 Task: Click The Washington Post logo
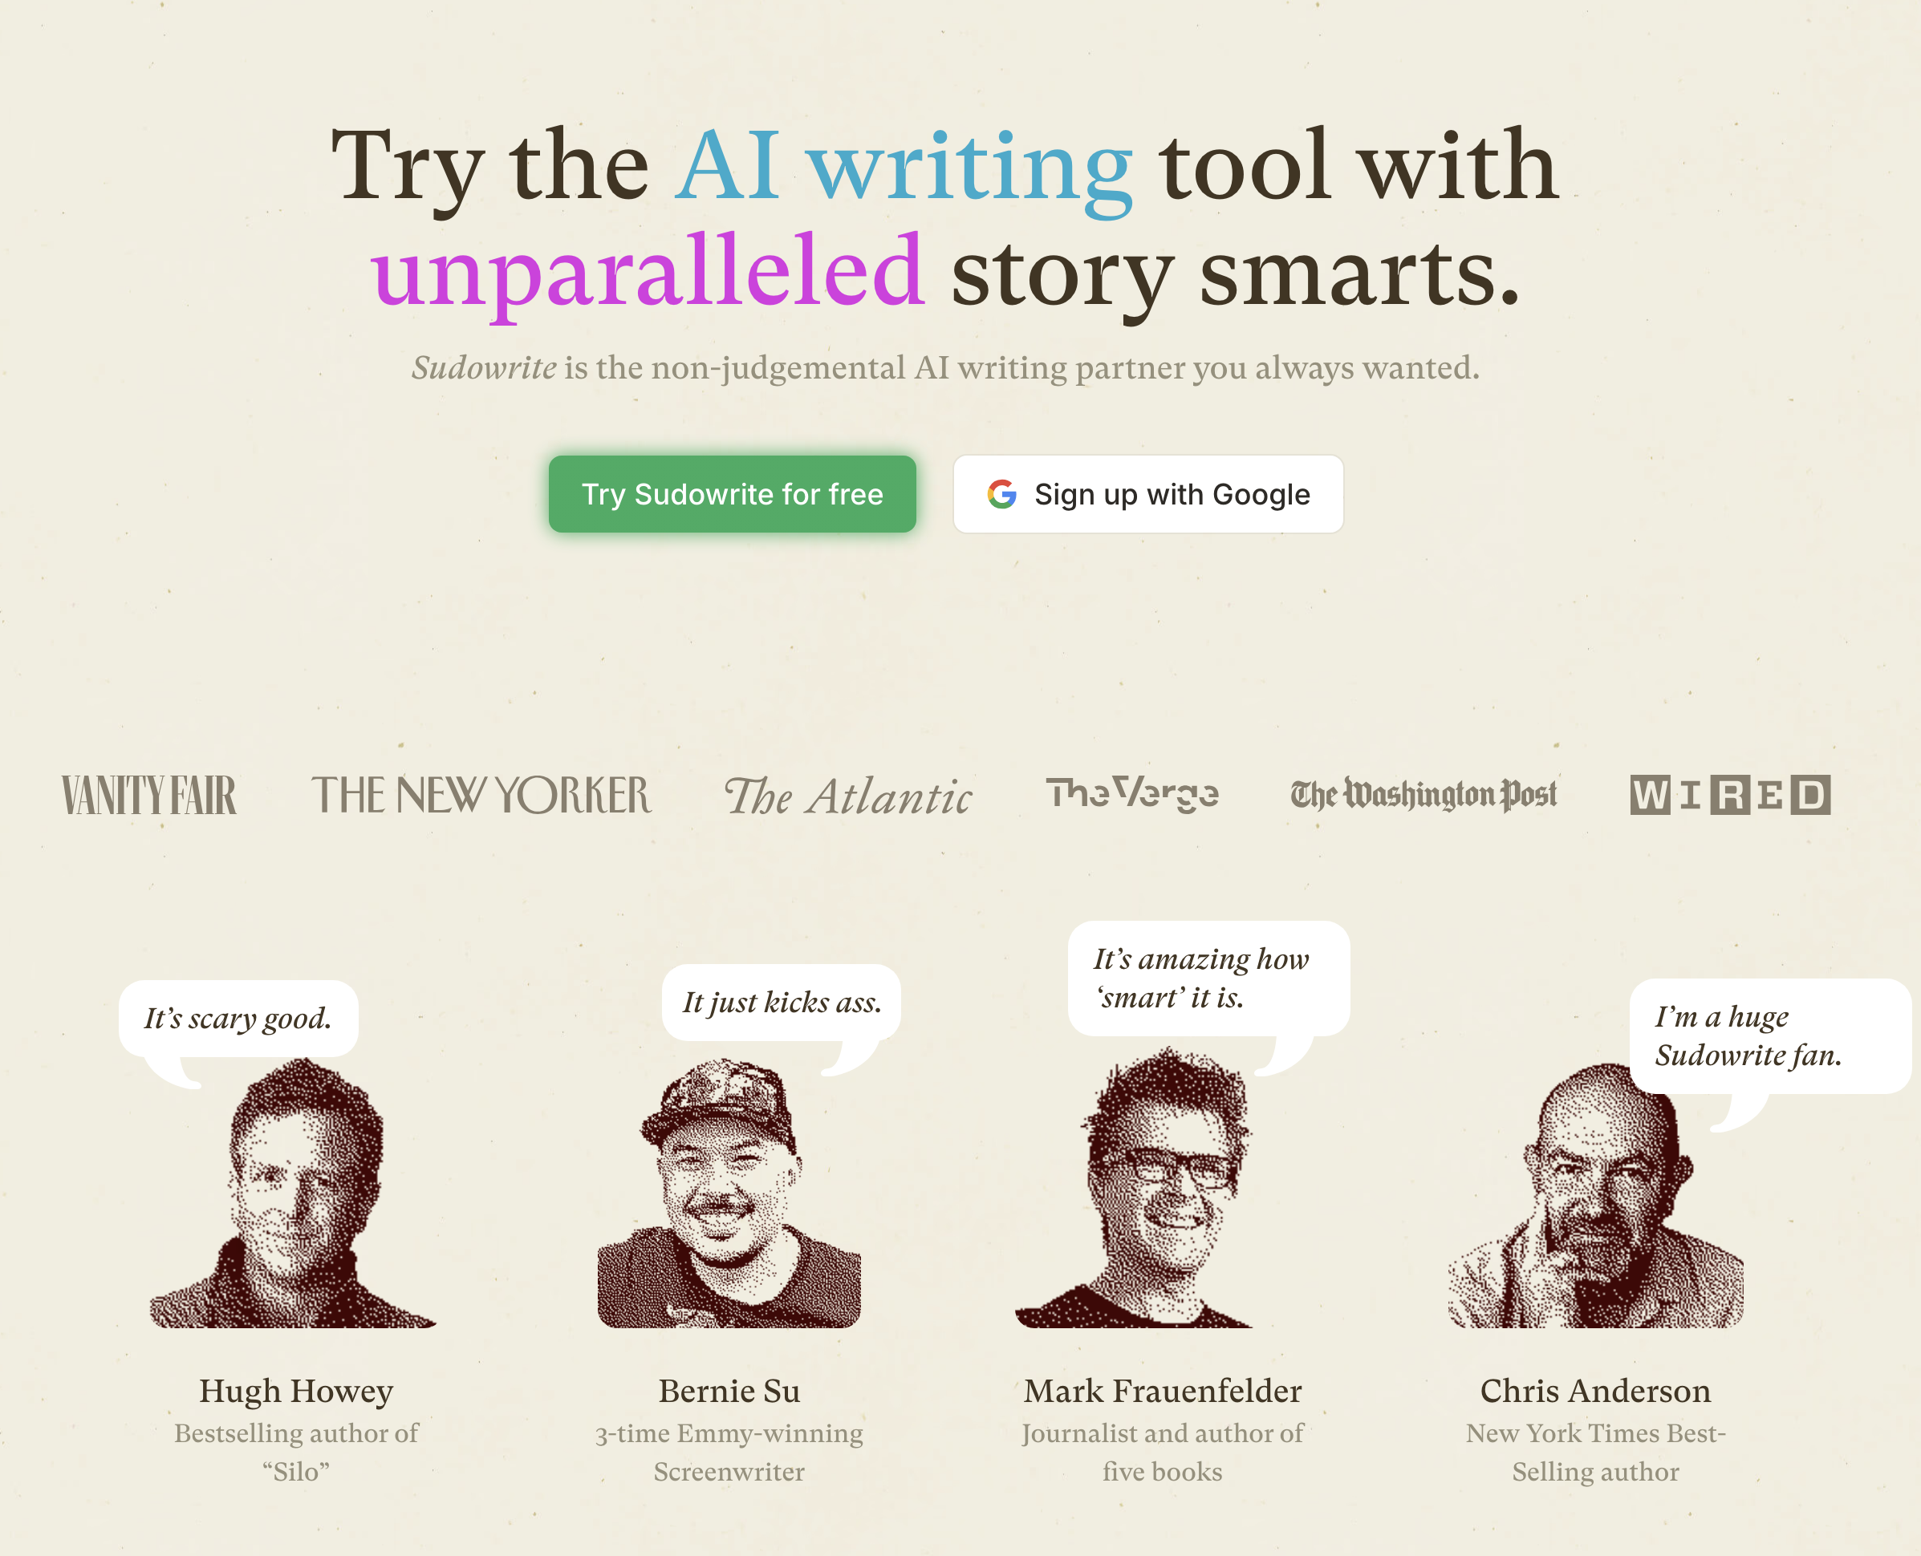(1423, 795)
